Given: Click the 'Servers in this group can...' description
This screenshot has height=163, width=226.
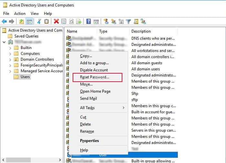Looking at the screenshot, I should tap(154, 130).
